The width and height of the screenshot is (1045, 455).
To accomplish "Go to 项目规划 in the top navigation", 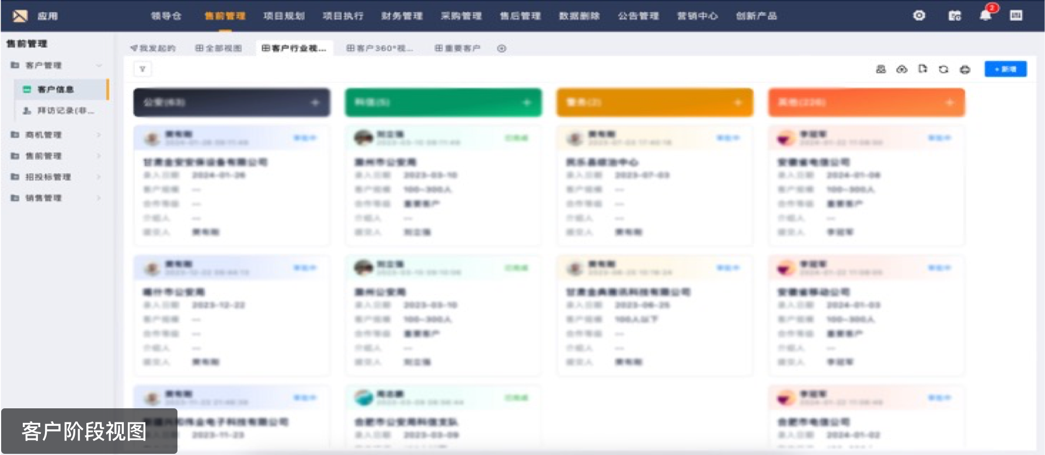I will point(284,16).
